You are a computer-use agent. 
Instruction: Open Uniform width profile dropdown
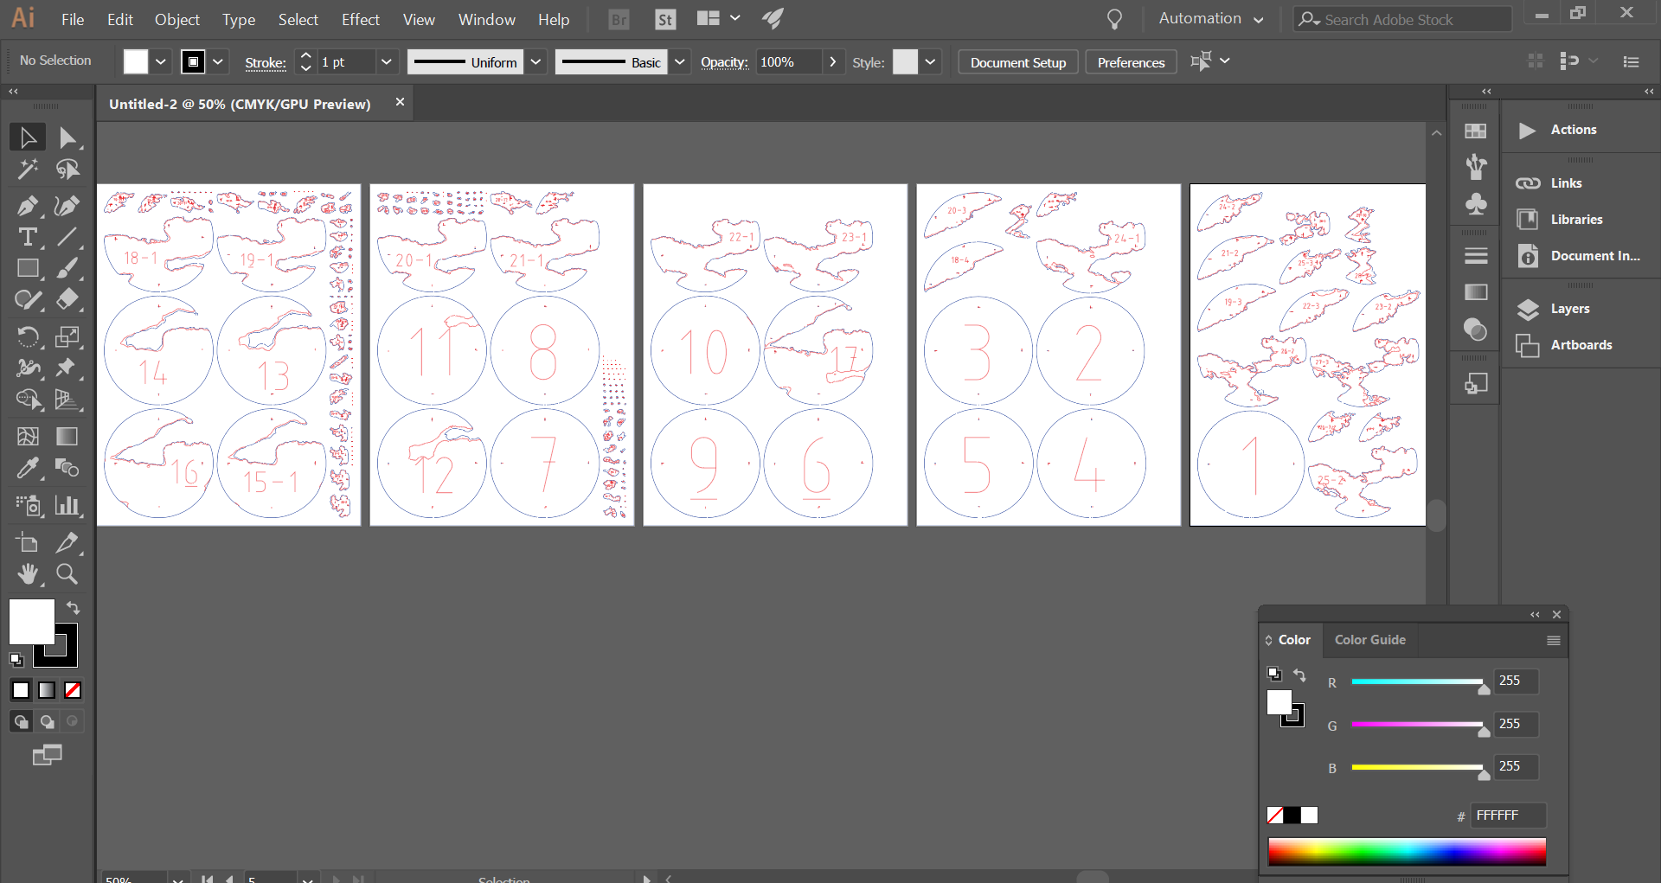click(536, 61)
